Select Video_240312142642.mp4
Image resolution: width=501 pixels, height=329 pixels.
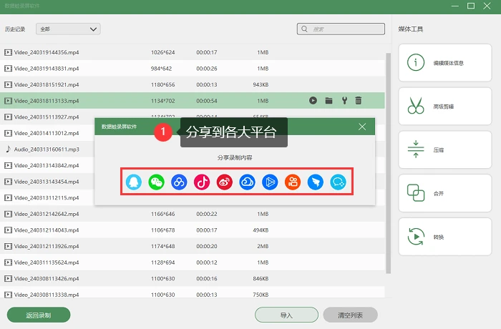point(193,214)
